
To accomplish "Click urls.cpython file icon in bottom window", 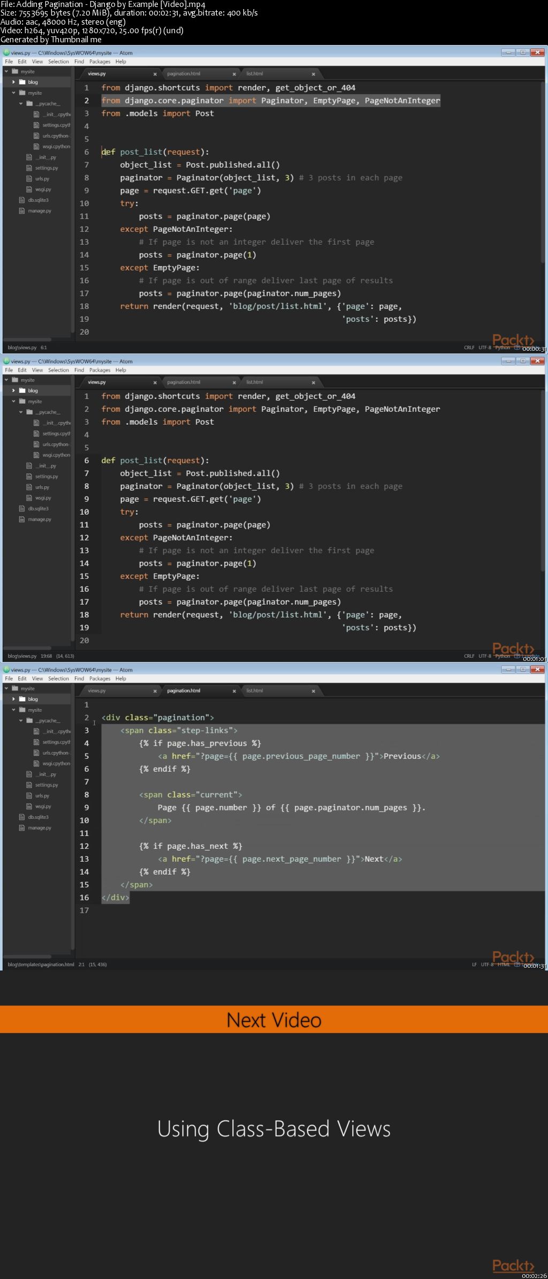I will pyautogui.click(x=36, y=753).
